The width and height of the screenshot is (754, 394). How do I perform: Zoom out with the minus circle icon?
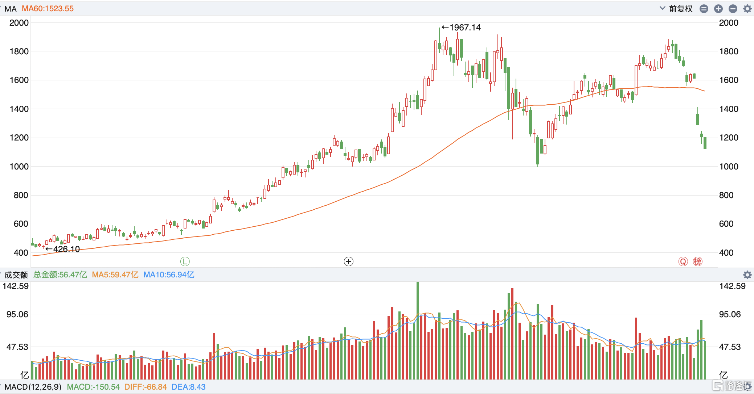733,9
